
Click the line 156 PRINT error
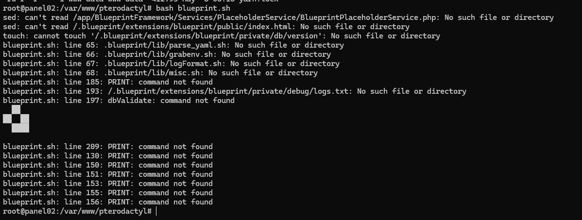[108, 202]
